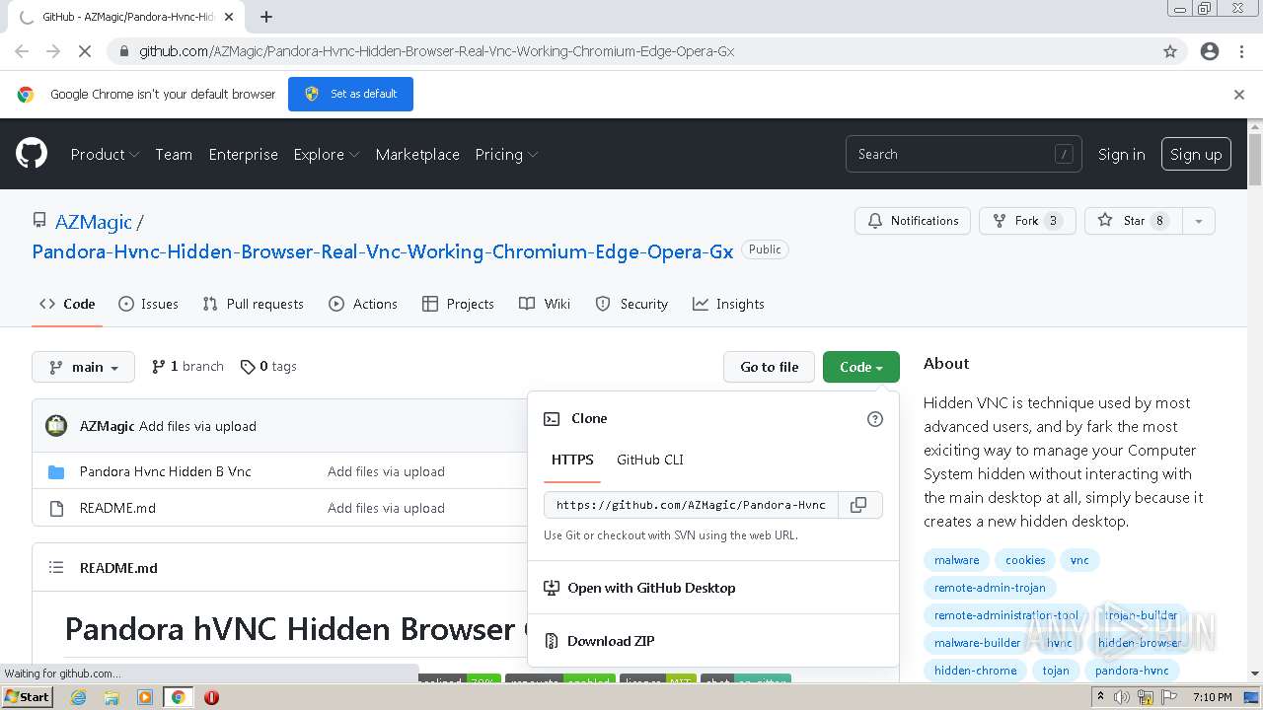
Task: Click the Chrome taskbar icon
Action: (x=178, y=697)
